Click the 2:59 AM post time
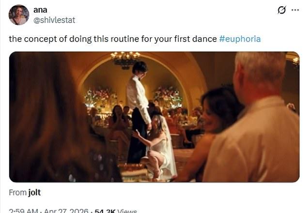Image resolution: width=307 pixels, height=213 pixels. [24, 211]
